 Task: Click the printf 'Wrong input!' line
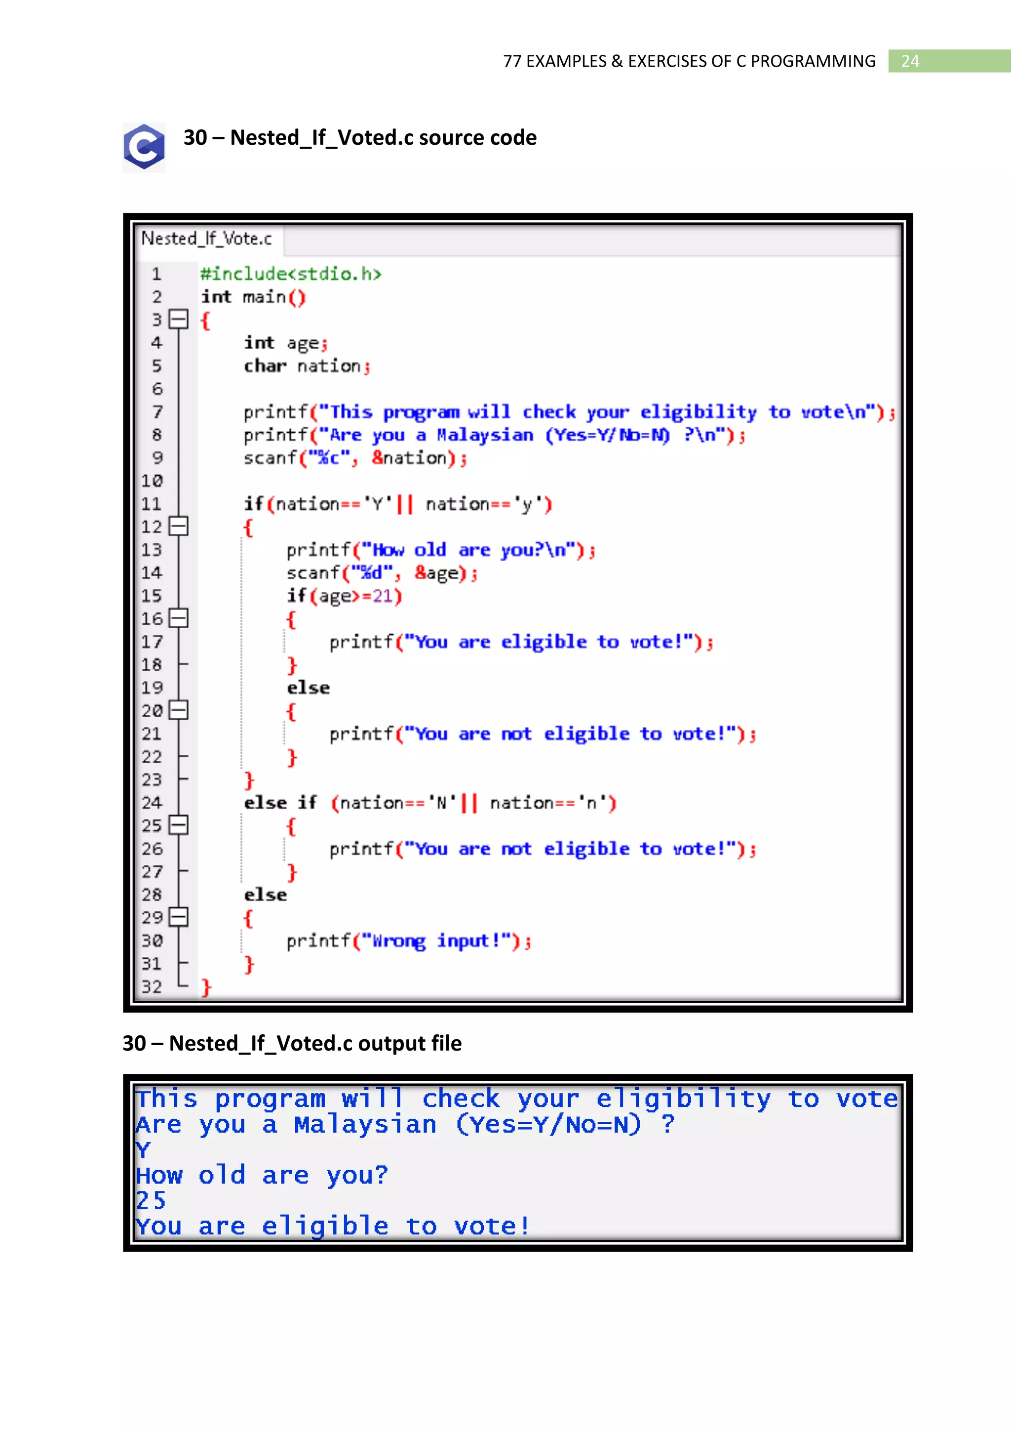(x=408, y=941)
